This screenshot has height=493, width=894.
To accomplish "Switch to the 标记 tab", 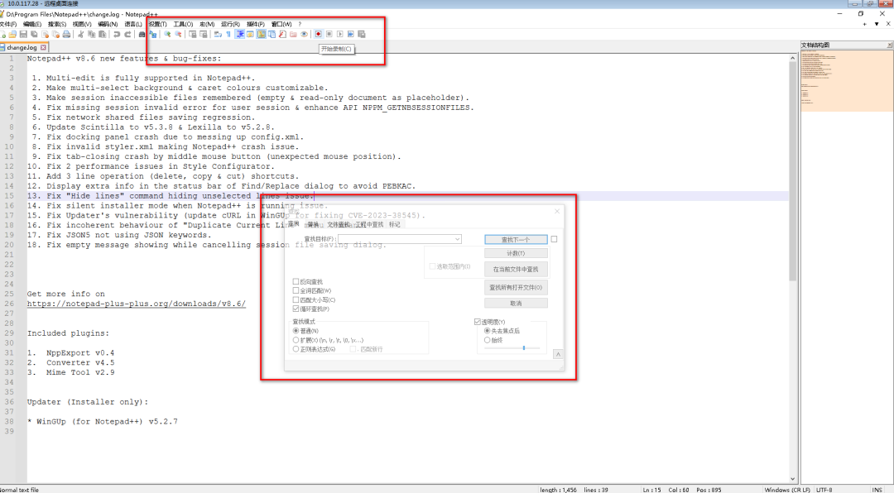I will (x=395, y=224).
